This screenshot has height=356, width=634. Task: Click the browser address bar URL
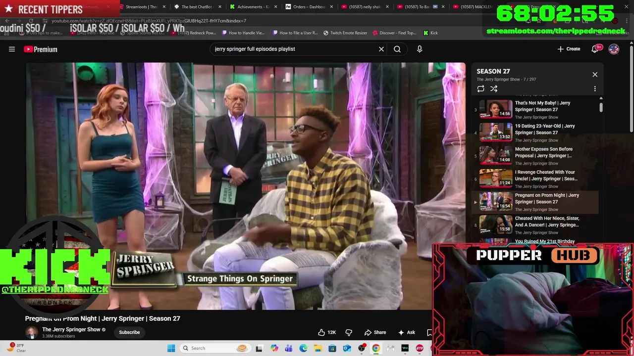click(x=149, y=21)
